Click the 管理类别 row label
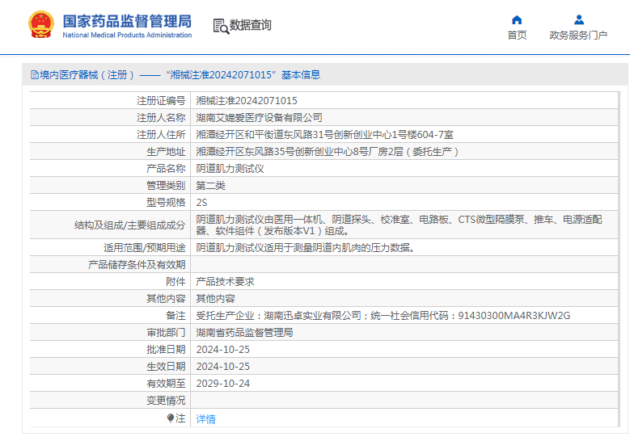 point(166,186)
